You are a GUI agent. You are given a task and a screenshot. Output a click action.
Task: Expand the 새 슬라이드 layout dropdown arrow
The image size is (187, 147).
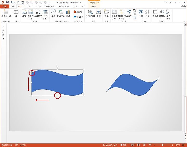click(6, 18)
